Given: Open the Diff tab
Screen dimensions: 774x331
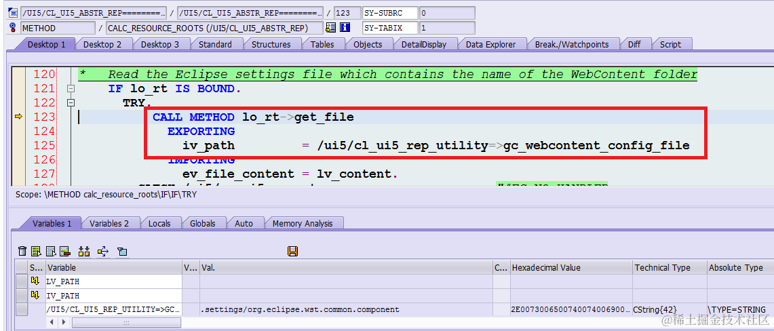Looking at the screenshot, I should coord(634,44).
